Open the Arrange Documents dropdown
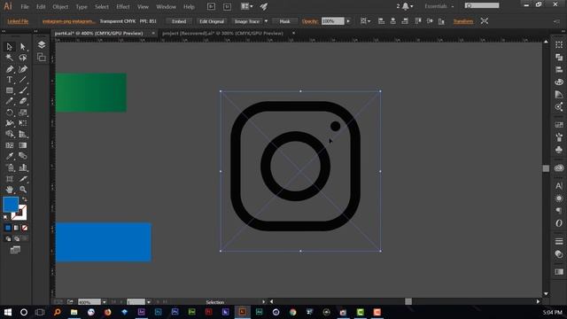 247,6
